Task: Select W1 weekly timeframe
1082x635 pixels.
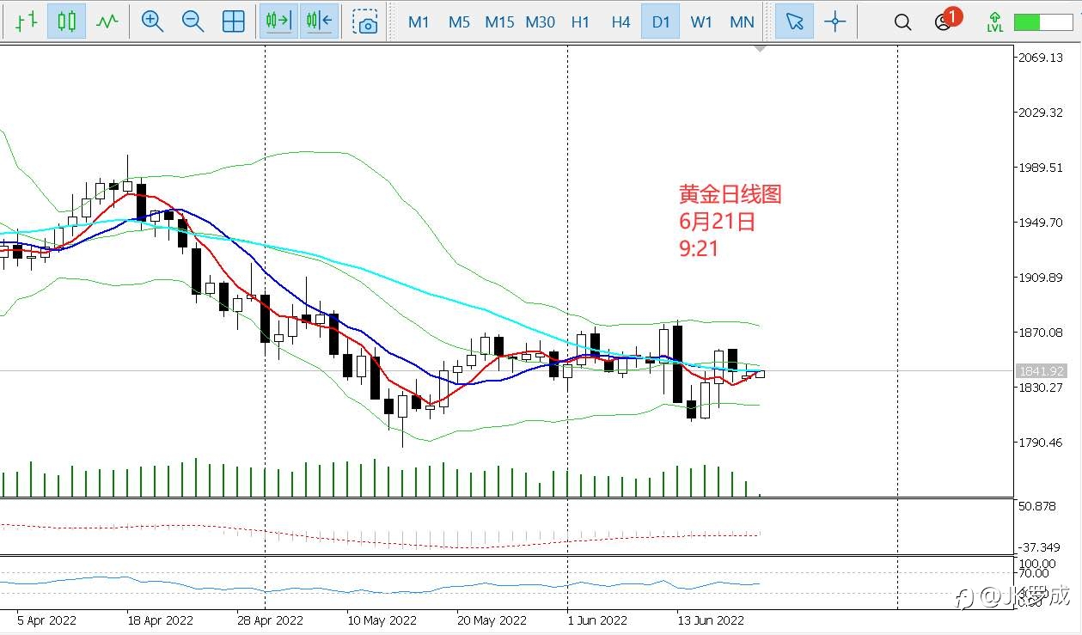Action: click(701, 22)
